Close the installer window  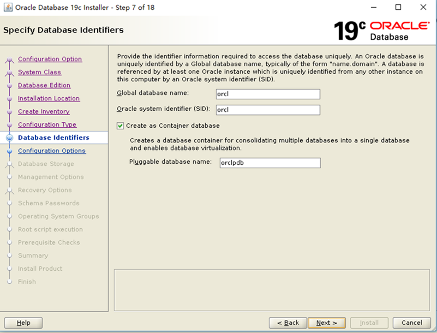tap(423, 7)
